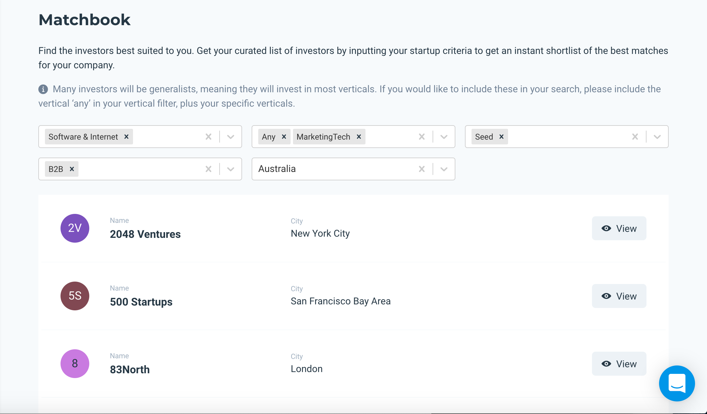Click inside the Australia location field

coord(353,169)
